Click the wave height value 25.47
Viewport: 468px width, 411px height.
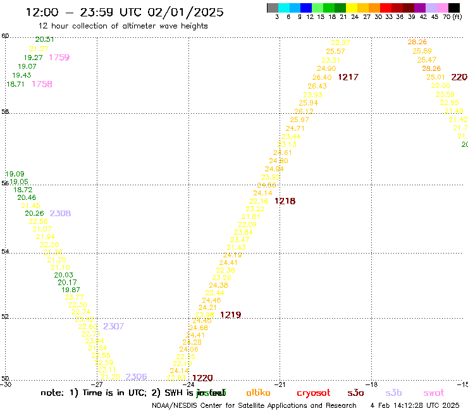click(426, 60)
